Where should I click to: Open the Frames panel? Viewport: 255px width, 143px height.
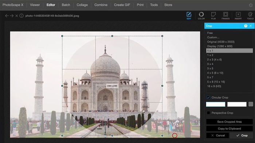225,16
